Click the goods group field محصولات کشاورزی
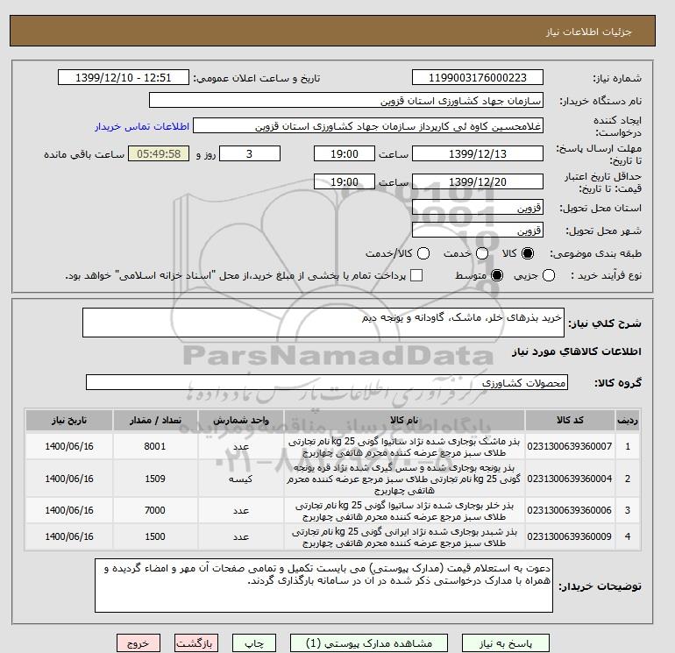Screen dimensions: 675x653 coord(327,382)
